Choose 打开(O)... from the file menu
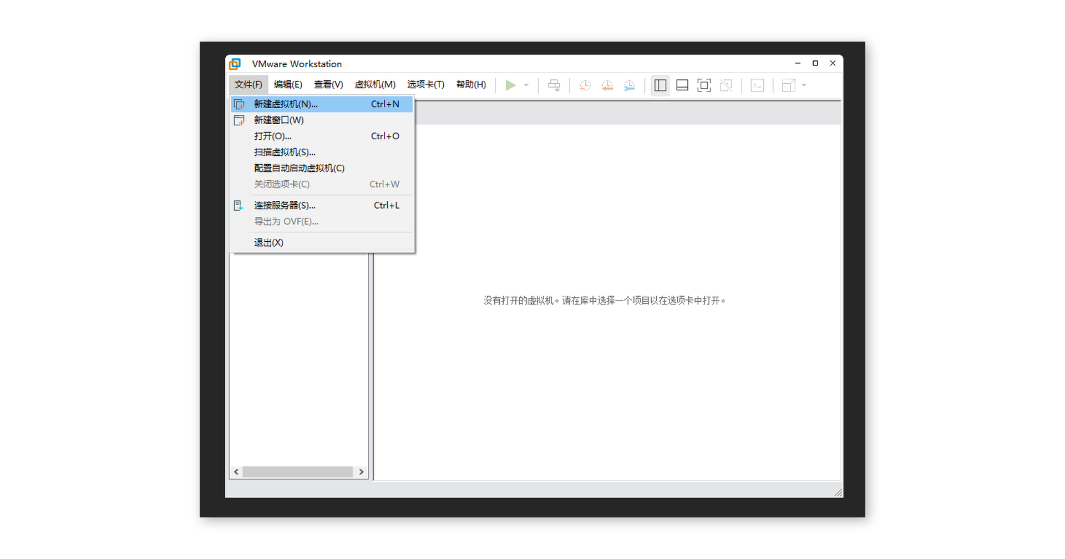 click(322, 136)
